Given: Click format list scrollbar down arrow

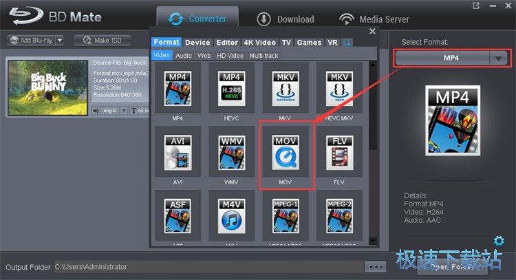Looking at the screenshot, I should click(x=372, y=241).
